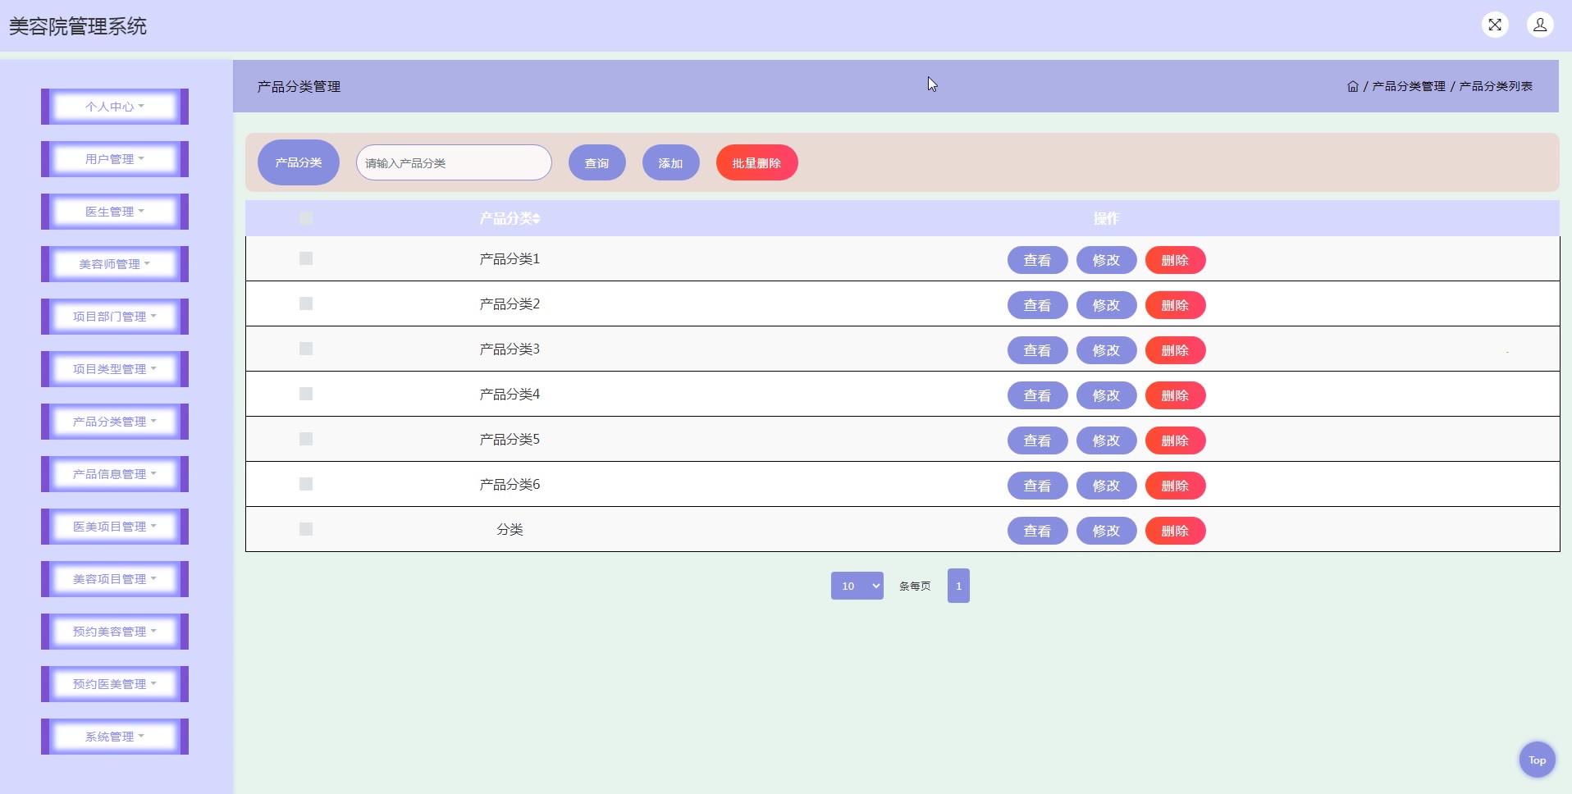Check the box for 产品分类6
The height and width of the screenshot is (794, 1572).
[x=306, y=484]
